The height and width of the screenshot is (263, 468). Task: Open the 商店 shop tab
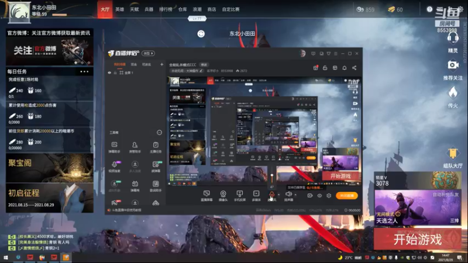(x=212, y=9)
